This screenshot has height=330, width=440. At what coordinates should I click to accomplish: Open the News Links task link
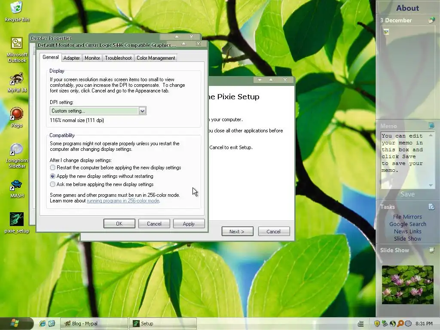(x=407, y=231)
